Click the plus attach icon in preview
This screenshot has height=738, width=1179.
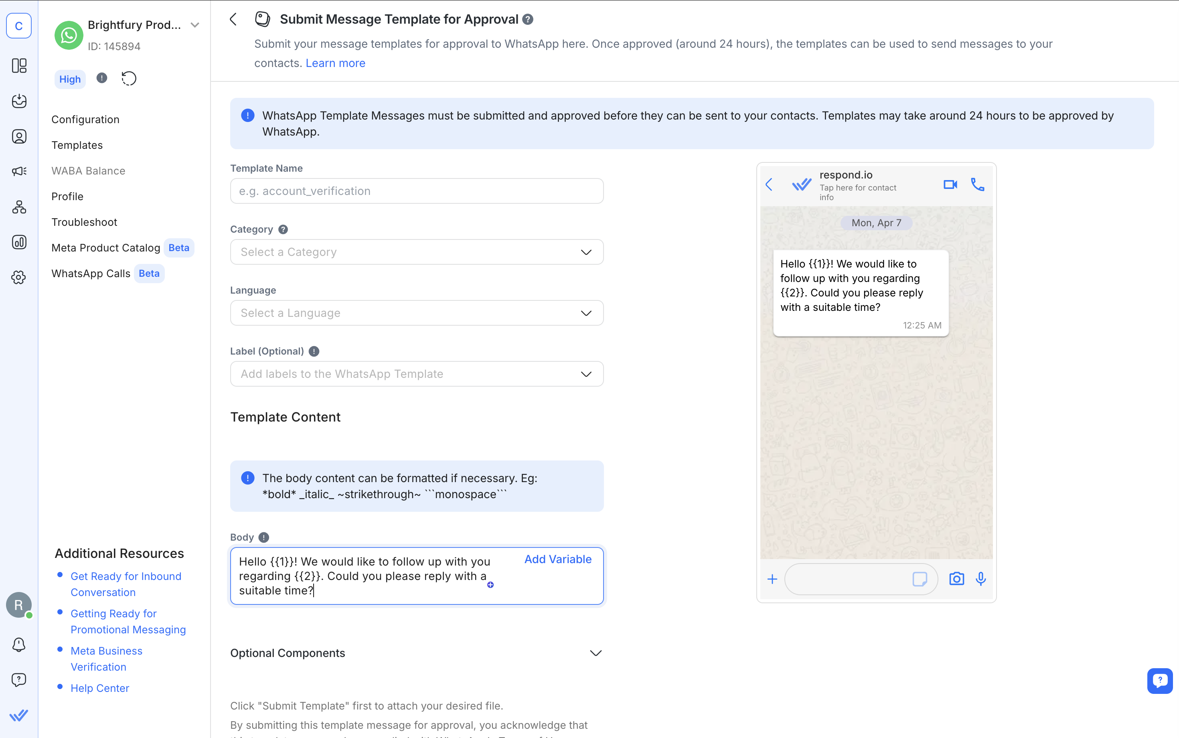point(772,579)
